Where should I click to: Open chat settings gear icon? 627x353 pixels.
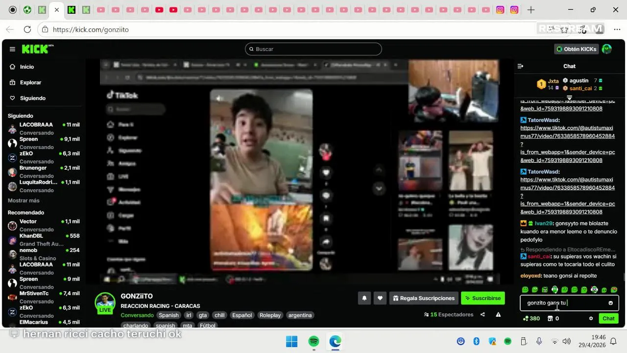click(x=591, y=318)
